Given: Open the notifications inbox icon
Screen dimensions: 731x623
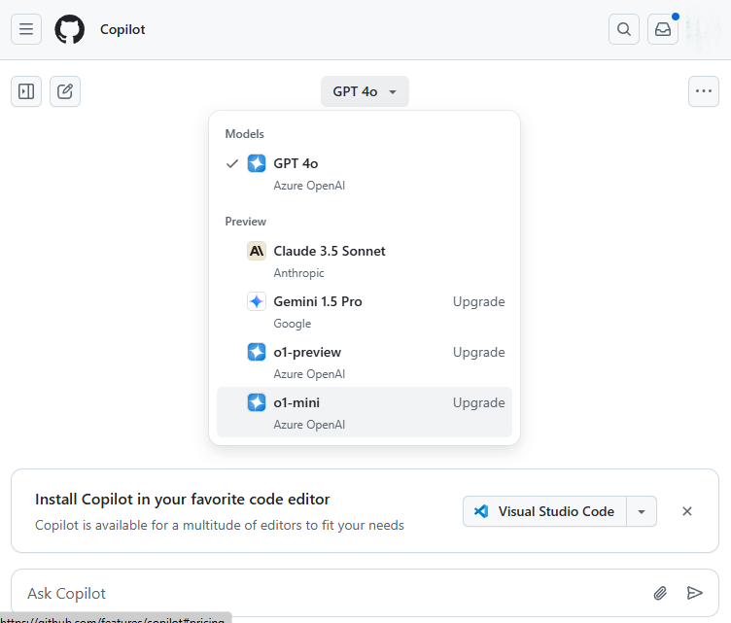Looking at the screenshot, I should click(x=663, y=29).
